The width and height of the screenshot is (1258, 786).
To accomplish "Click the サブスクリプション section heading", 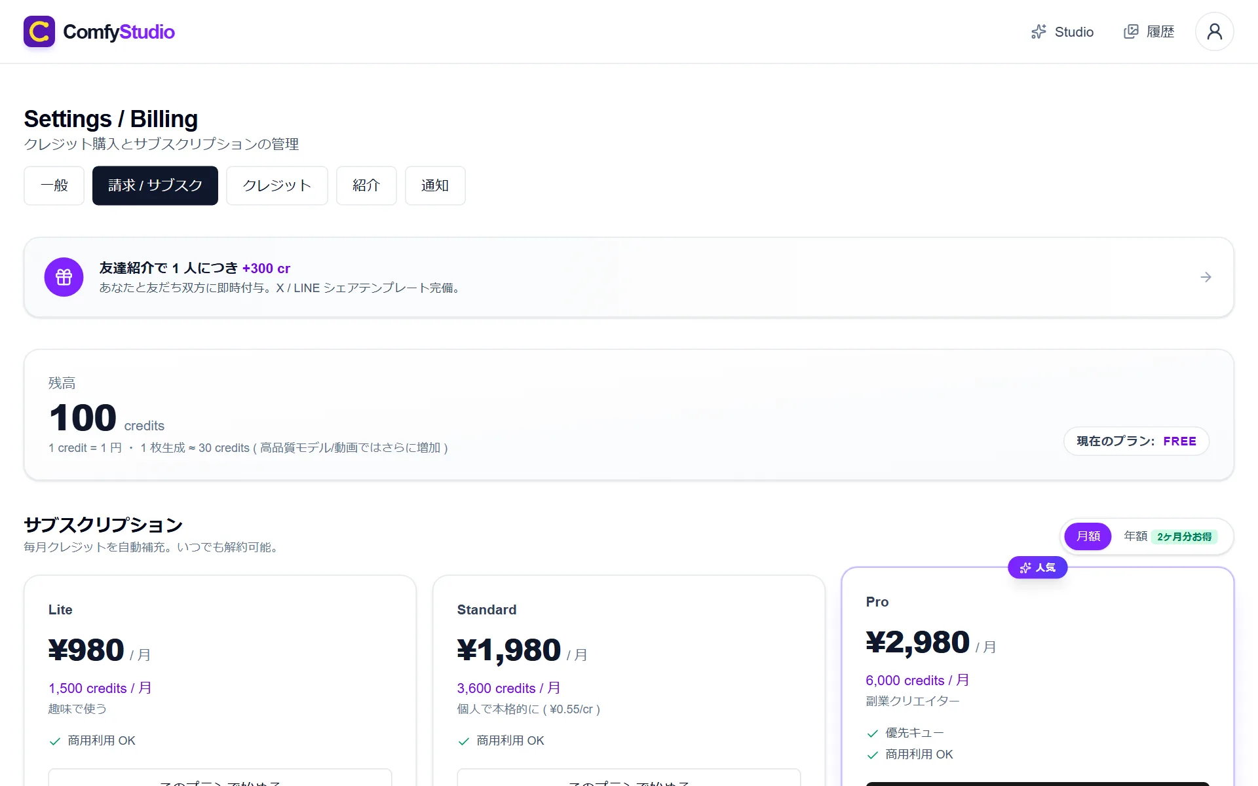I will [104, 525].
